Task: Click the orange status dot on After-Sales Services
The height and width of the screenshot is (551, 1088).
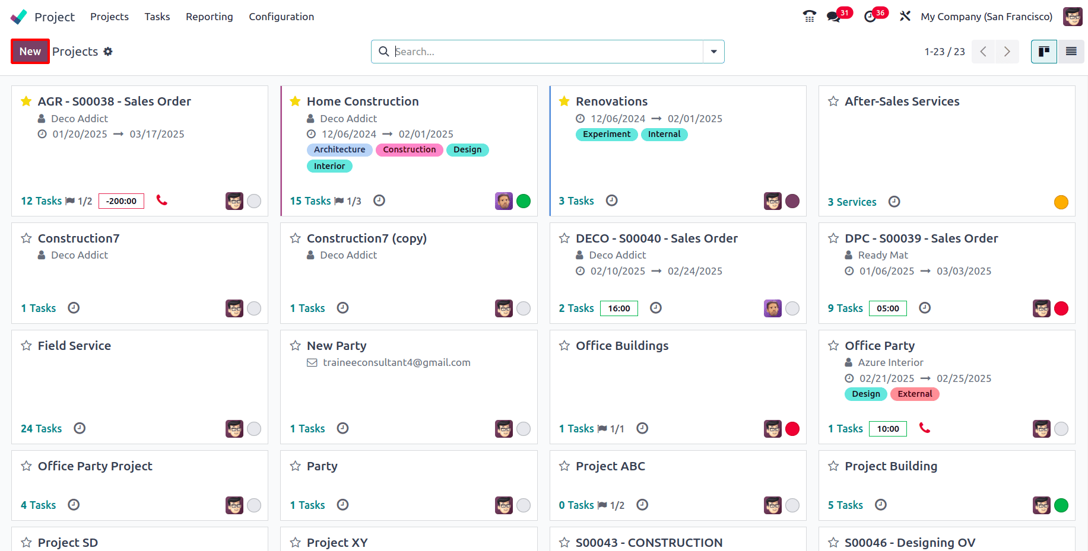Action: pyautogui.click(x=1061, y=202)
